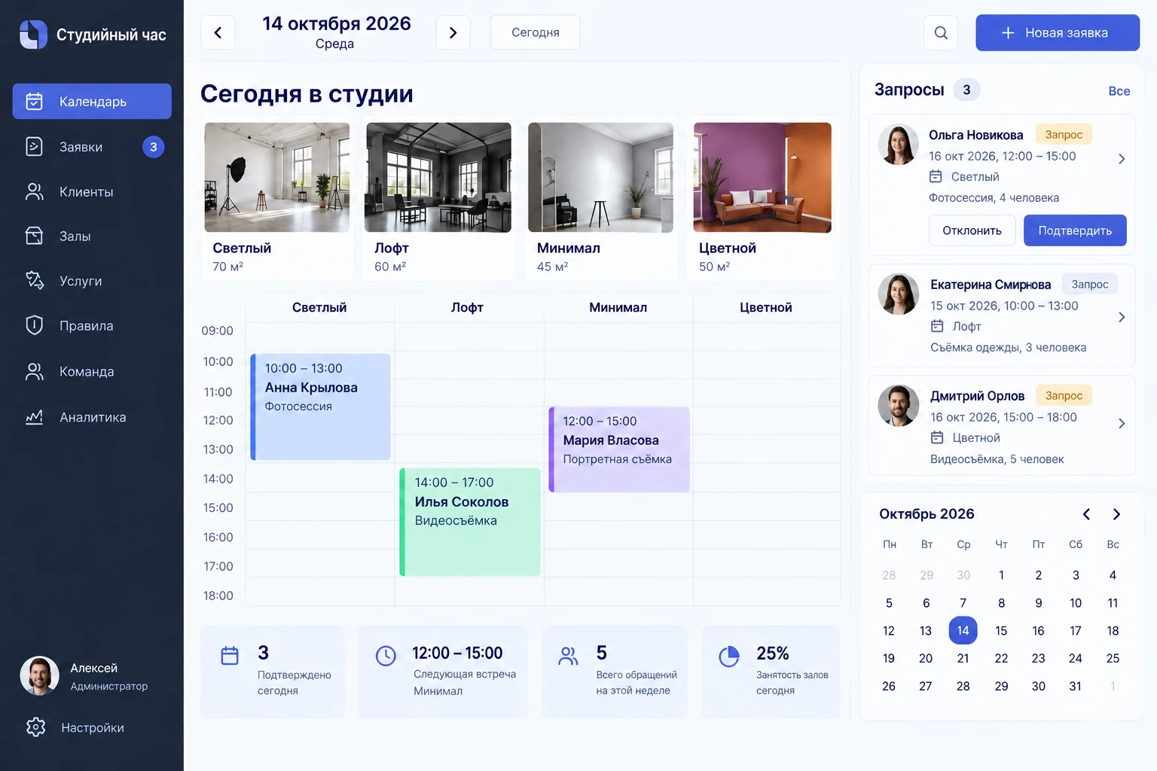Go to the next day with right arrow

[x=453, y=32]
